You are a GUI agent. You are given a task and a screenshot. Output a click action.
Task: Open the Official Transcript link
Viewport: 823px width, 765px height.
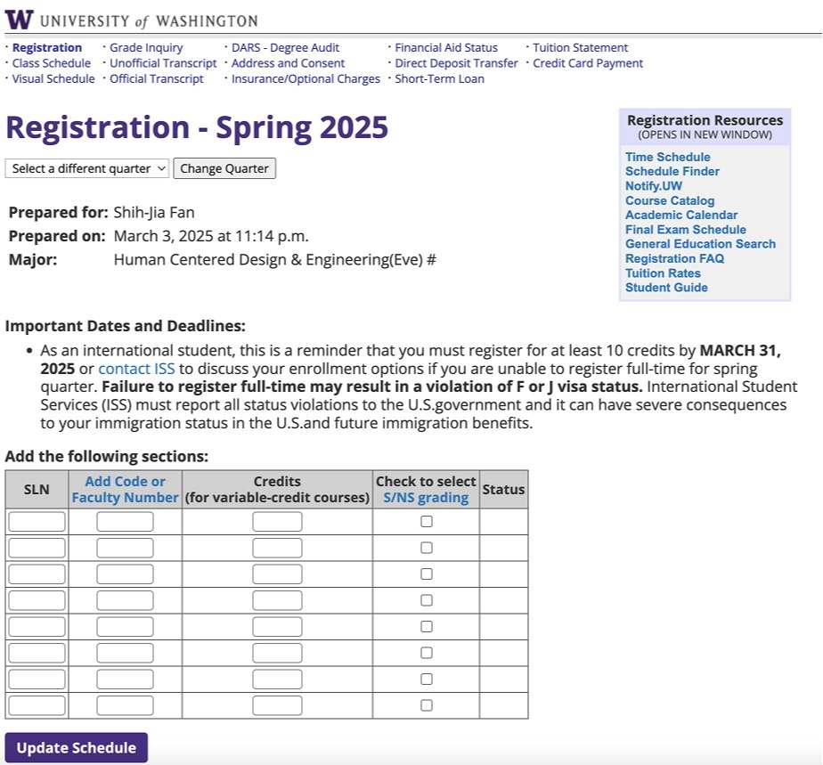click(157, 79)
